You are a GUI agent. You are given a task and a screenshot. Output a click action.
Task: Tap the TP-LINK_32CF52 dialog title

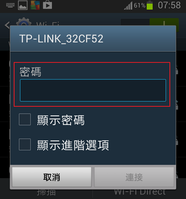click(x=61, y=39)
